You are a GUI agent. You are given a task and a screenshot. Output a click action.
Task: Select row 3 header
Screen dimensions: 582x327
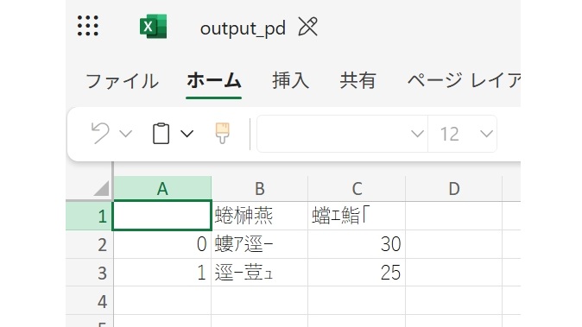pyautogui.click(x=90, y=273)
